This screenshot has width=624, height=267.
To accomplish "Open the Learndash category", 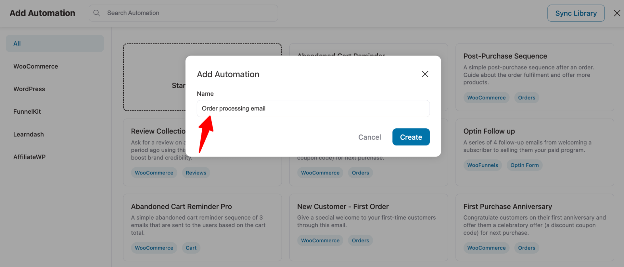I will coord(28,134).
